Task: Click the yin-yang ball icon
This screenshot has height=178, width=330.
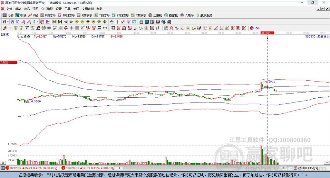Action: pos(252,28)
